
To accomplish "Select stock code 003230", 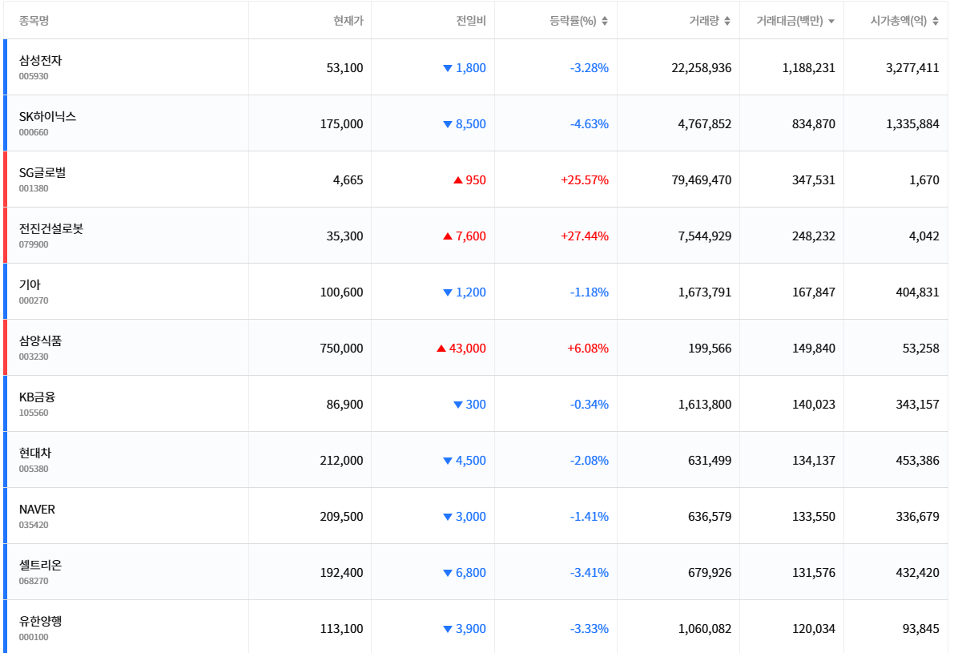I will (x=34, y=357).
